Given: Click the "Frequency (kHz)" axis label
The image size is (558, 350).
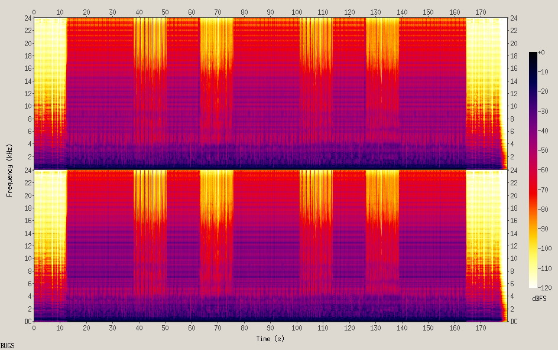Looking at the screenshot, I should (9, 170).
